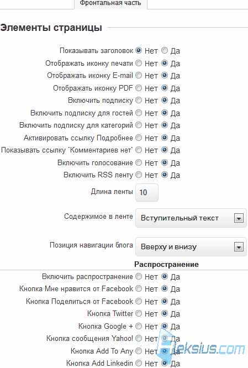This screenshot has height=368, width=248.
Task: Choose Да for Включить подписку для категорий
Action: point(165,125)
